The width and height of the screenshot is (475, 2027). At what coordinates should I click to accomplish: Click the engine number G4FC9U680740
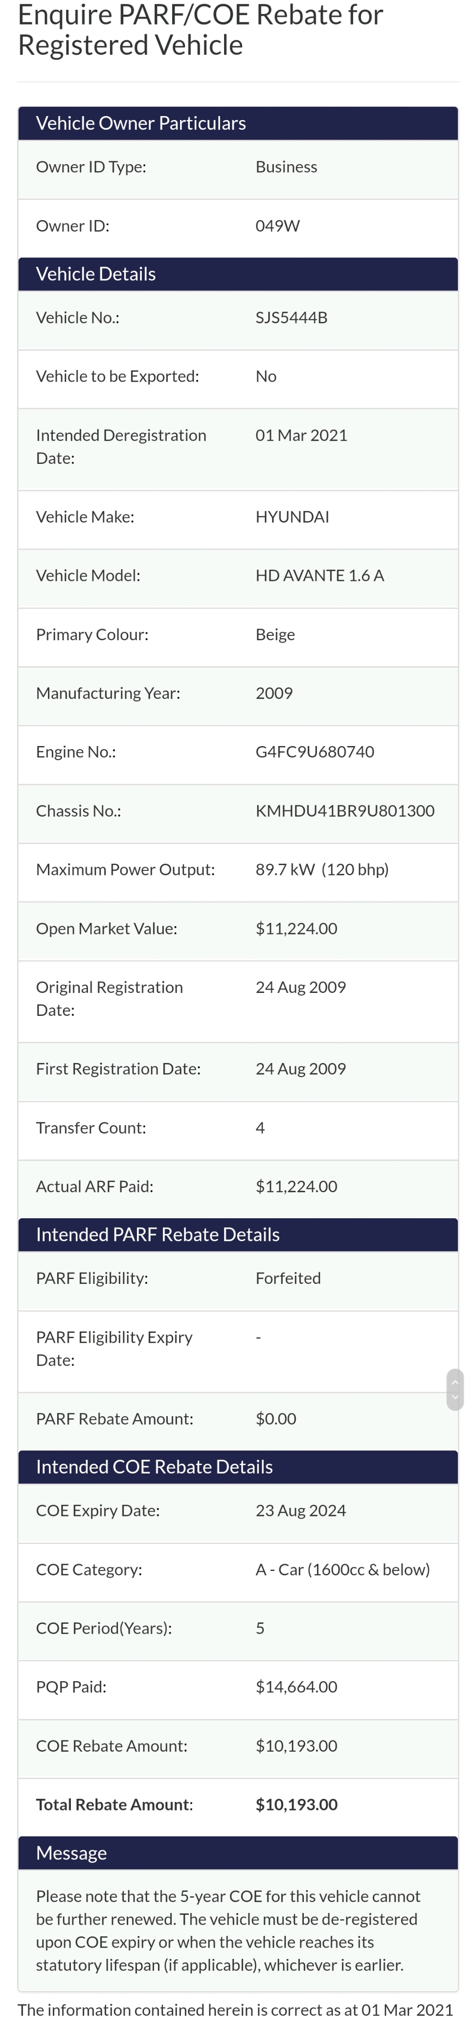[315, 751]
